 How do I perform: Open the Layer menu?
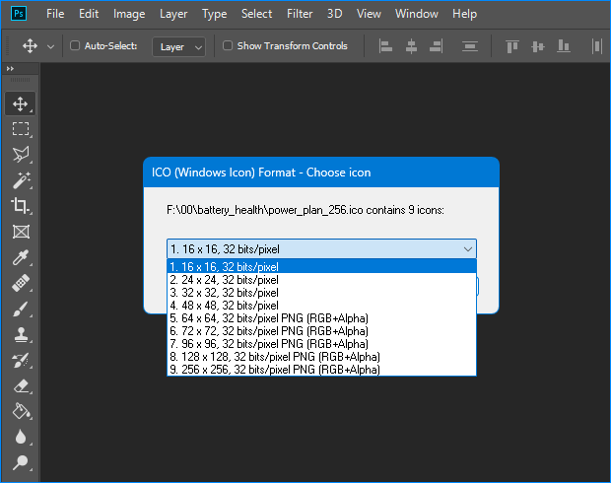click(x=173, y=14)
